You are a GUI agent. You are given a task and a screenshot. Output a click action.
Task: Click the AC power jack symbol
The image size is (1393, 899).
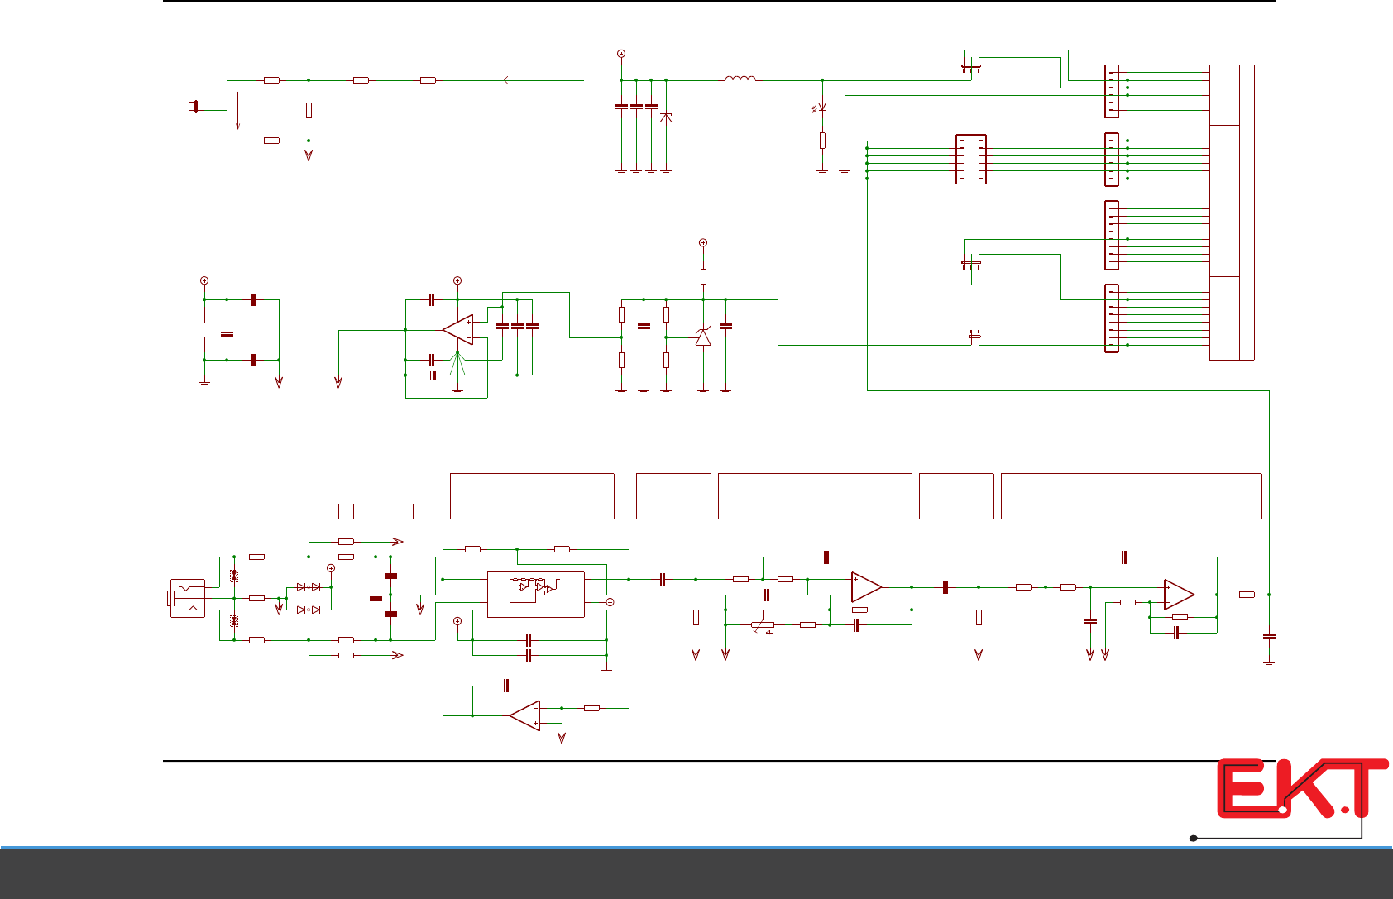coord(186,598)
